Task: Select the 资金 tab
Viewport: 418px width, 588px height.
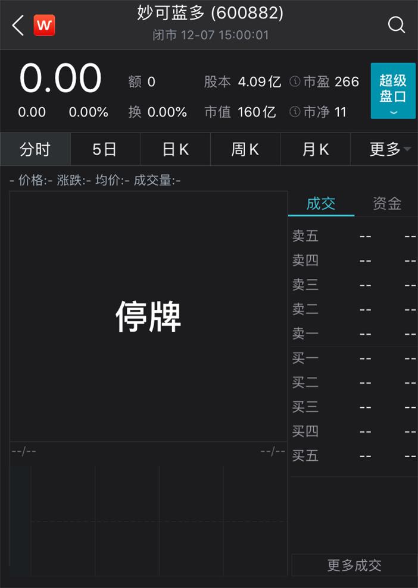Action: point(387,203)
